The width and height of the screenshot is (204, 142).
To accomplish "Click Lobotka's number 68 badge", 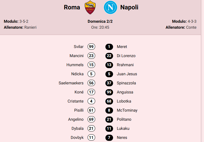I will pyautogui.click(x=109, y=101).
